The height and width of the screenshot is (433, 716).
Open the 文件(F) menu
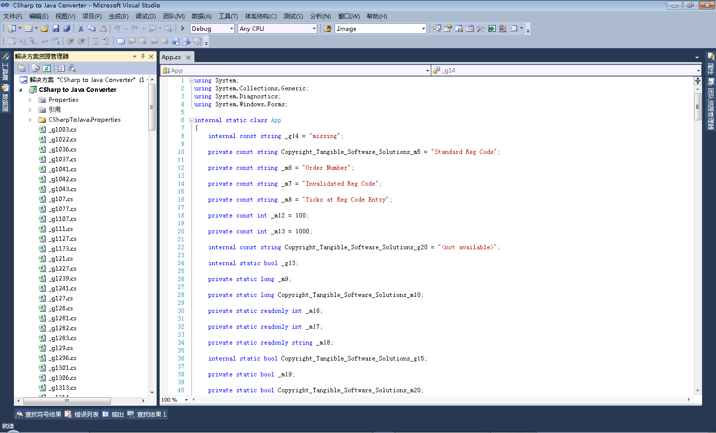pyautogui.click(x=12, y=16)
